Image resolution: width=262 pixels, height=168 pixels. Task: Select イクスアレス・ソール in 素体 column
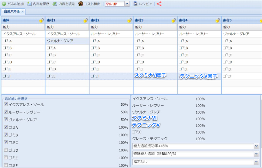point(23,34)
